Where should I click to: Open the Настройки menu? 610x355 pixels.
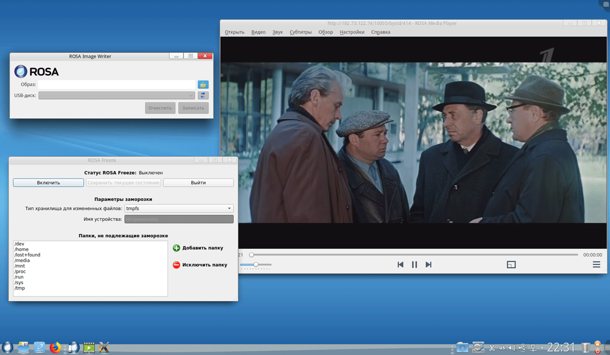[352, 32]
